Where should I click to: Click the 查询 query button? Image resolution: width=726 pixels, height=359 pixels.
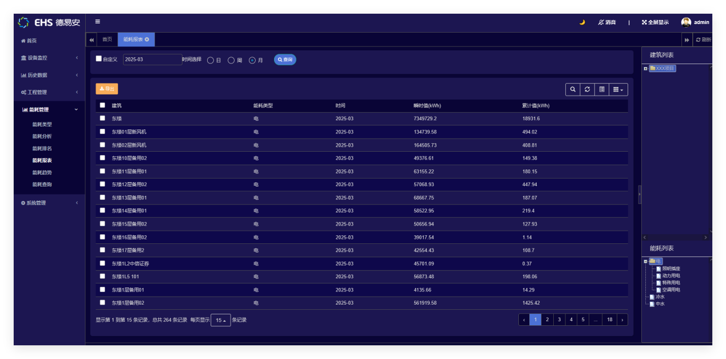click(x=285, y=60)
